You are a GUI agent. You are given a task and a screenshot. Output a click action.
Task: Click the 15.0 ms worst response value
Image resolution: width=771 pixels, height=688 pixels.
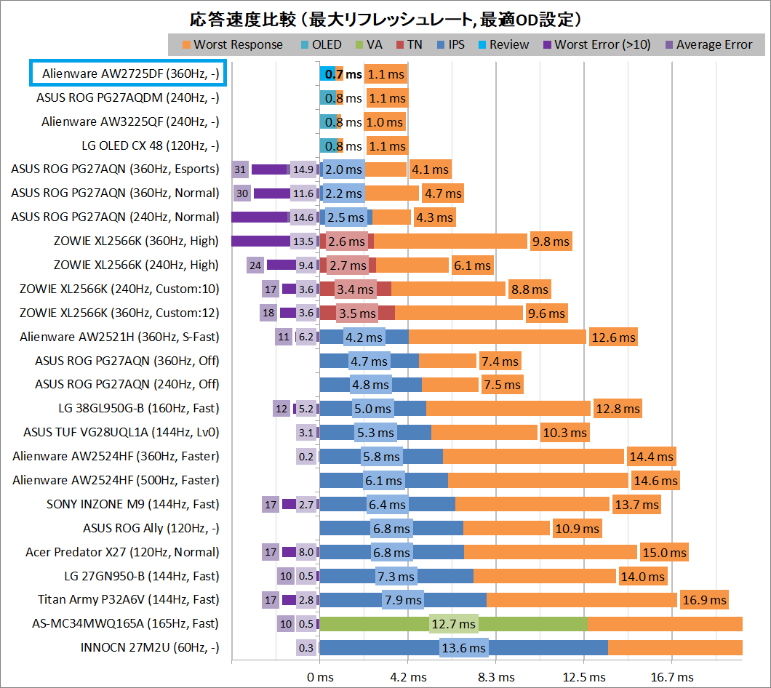pyautogui.click(x=664, y=553)
